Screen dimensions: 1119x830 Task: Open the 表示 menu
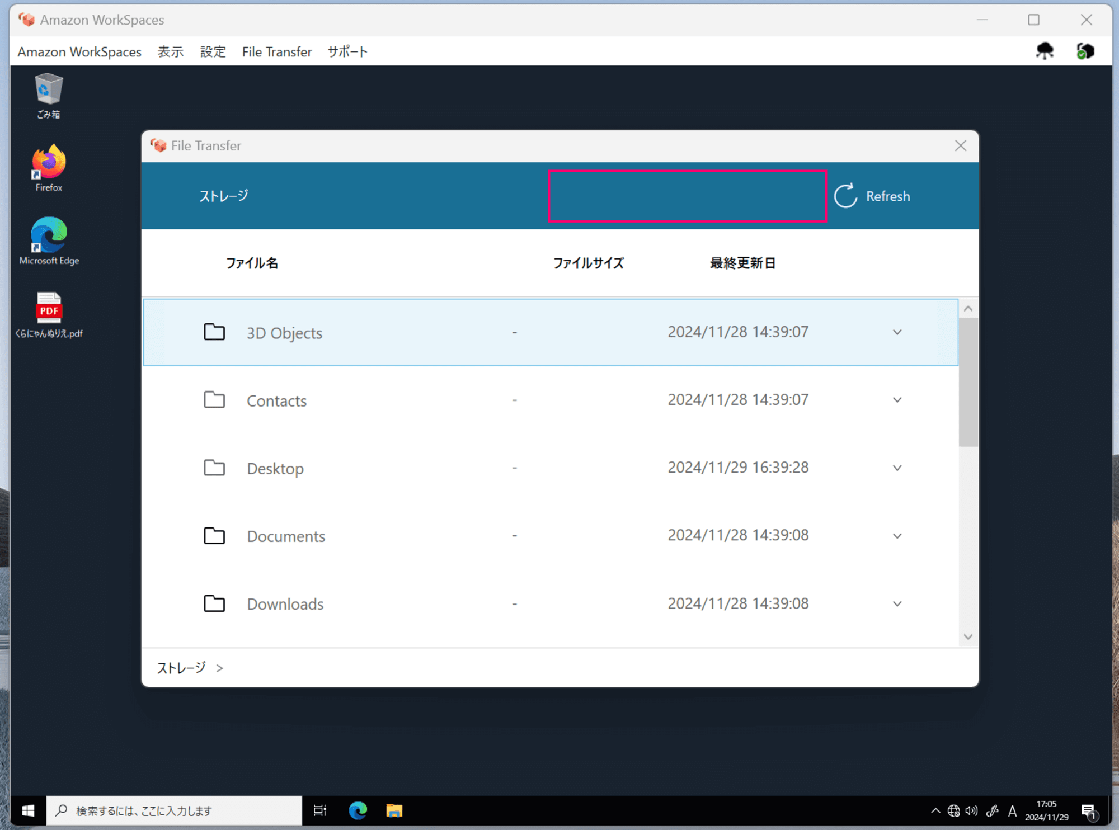171,51
